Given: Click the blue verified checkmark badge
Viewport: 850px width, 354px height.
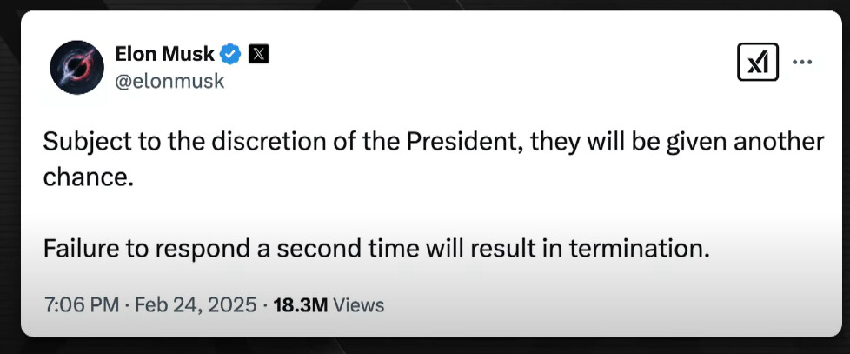Looking at the screenshot, I should 231,54.
